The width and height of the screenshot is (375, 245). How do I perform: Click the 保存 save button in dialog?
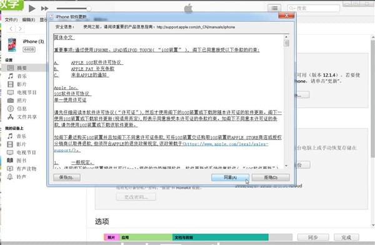67,178
